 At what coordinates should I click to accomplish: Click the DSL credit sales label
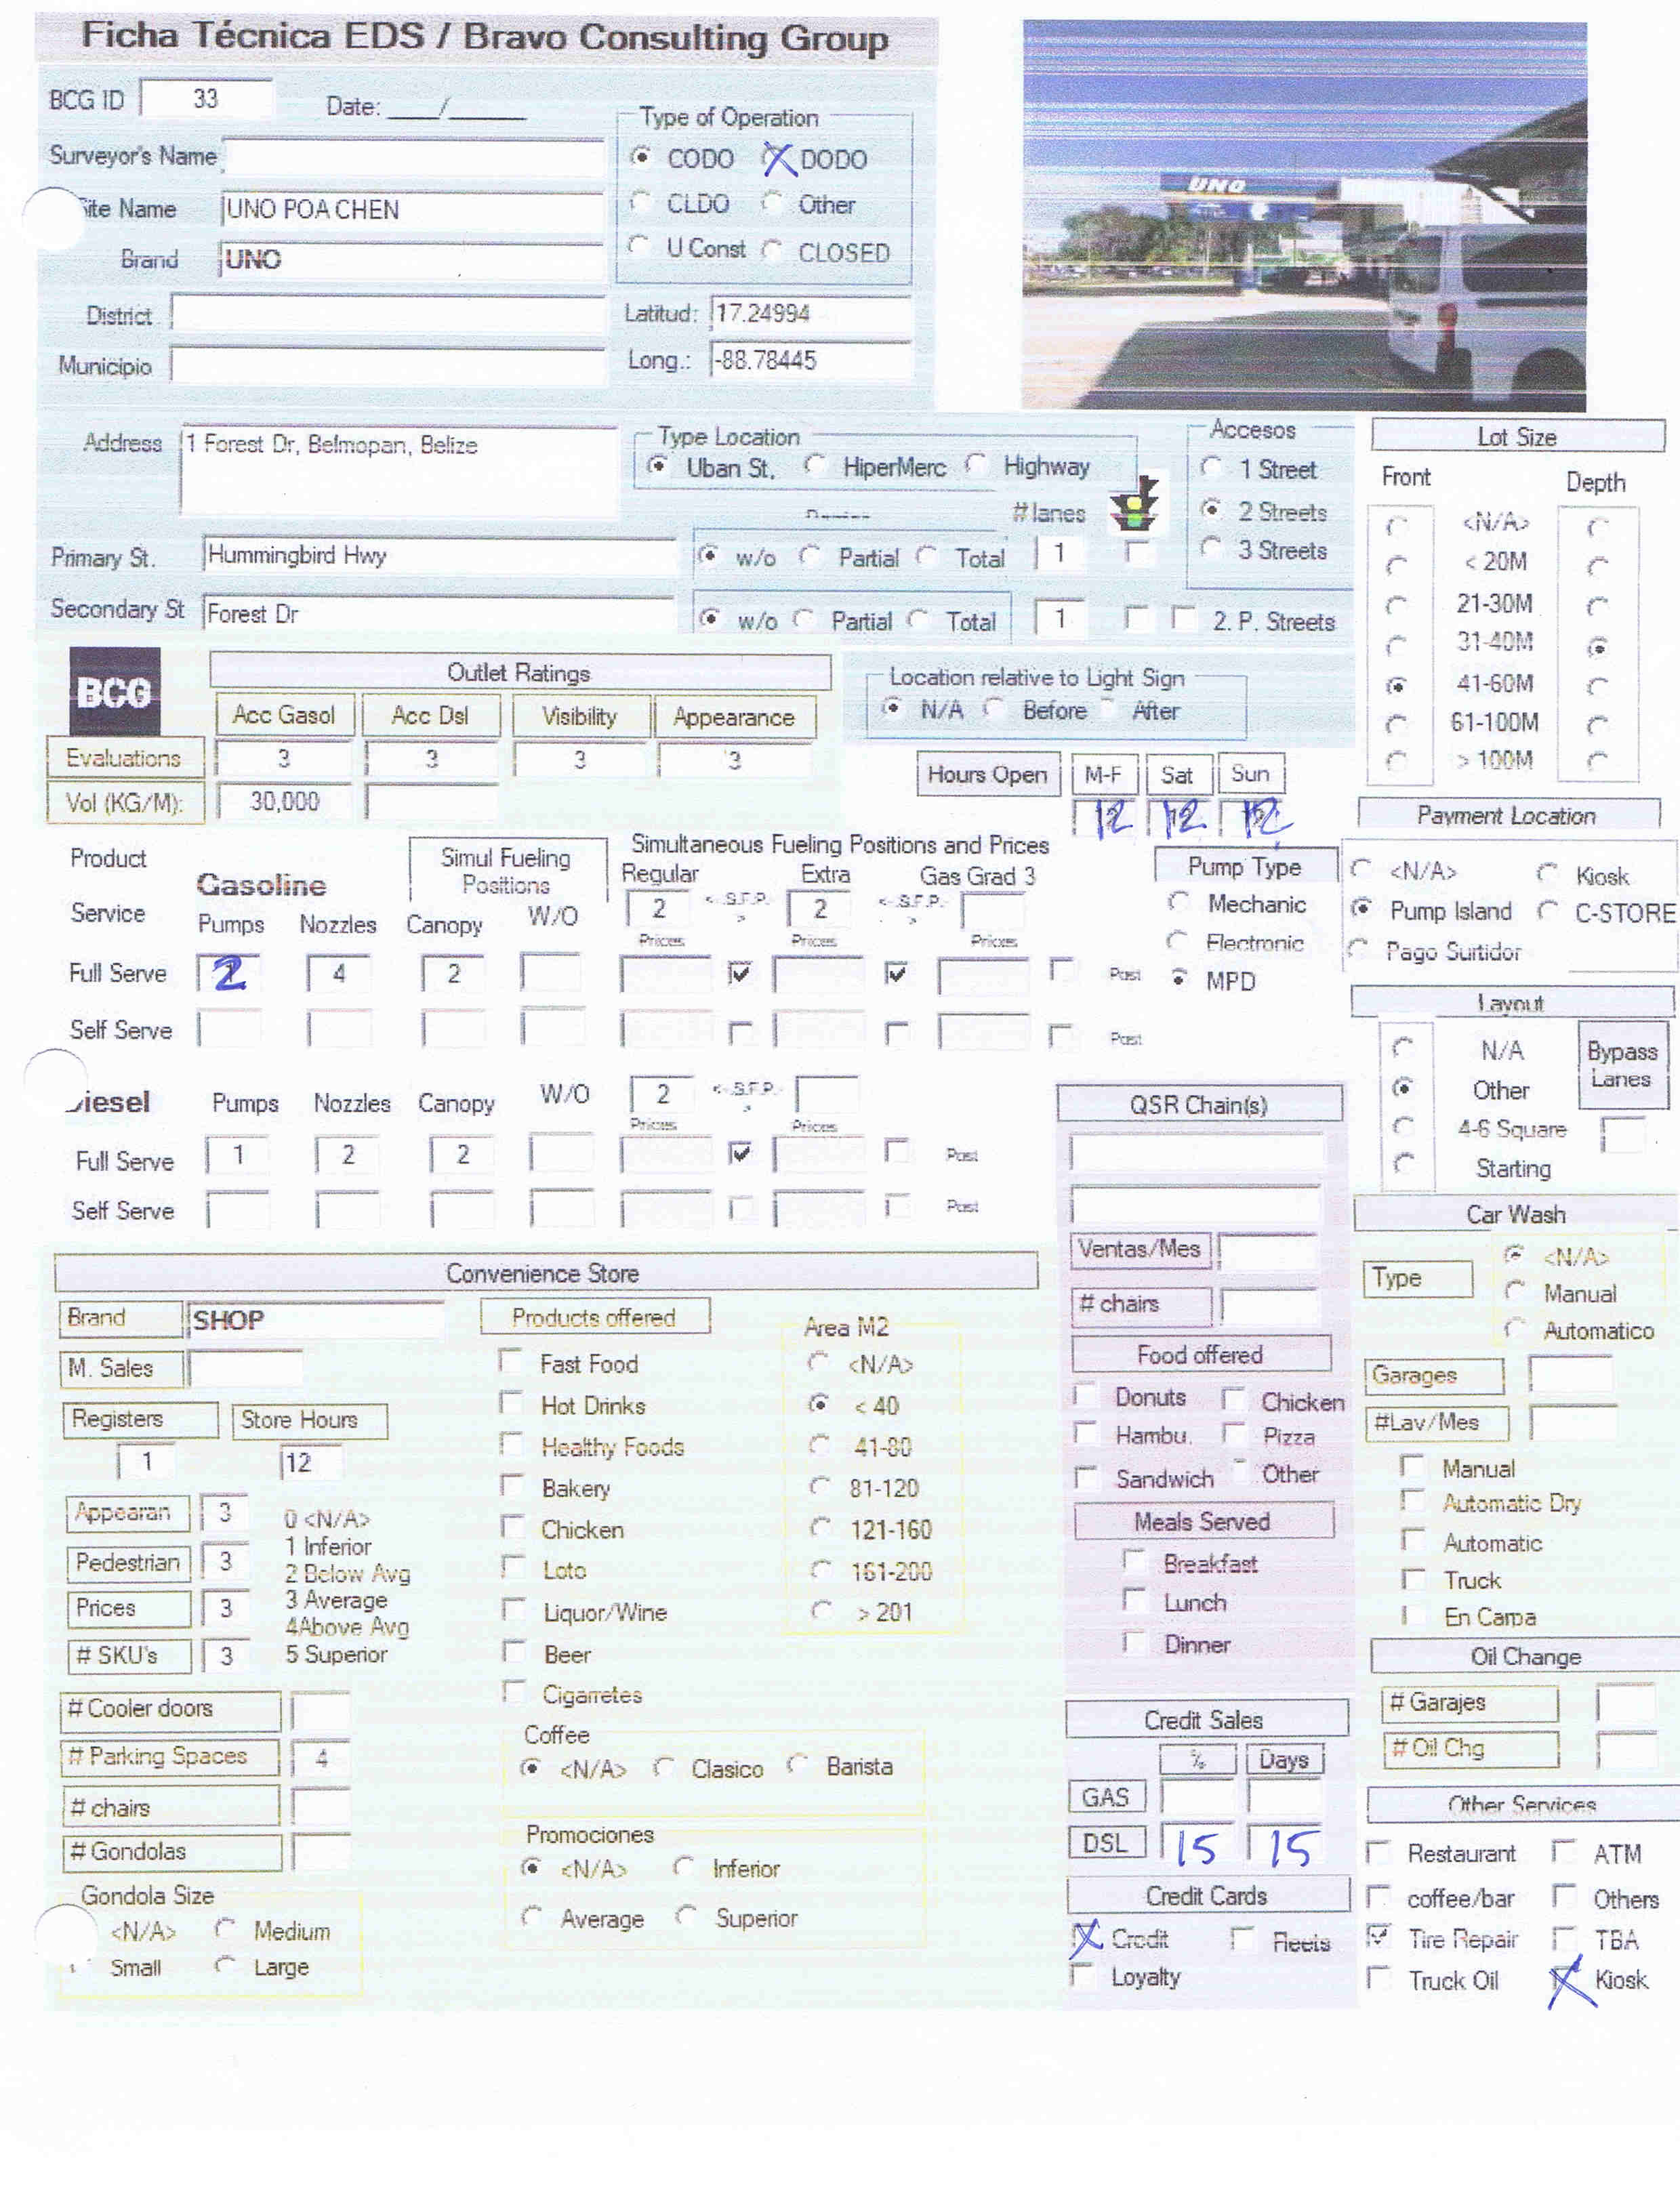coord(1106,1842)
